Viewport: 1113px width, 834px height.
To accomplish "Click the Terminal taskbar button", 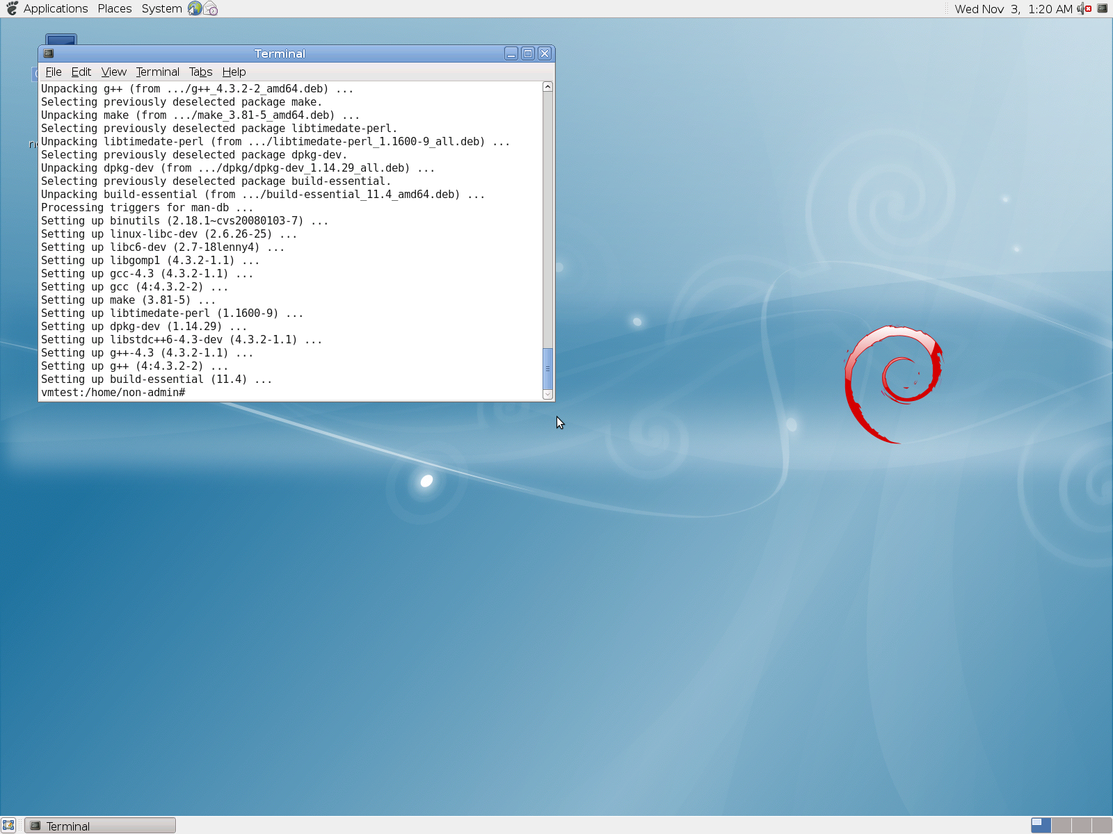I will tap(100, 826).
